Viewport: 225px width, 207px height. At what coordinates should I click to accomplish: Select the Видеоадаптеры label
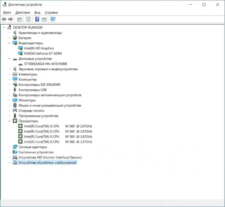(x=31, y=43)
